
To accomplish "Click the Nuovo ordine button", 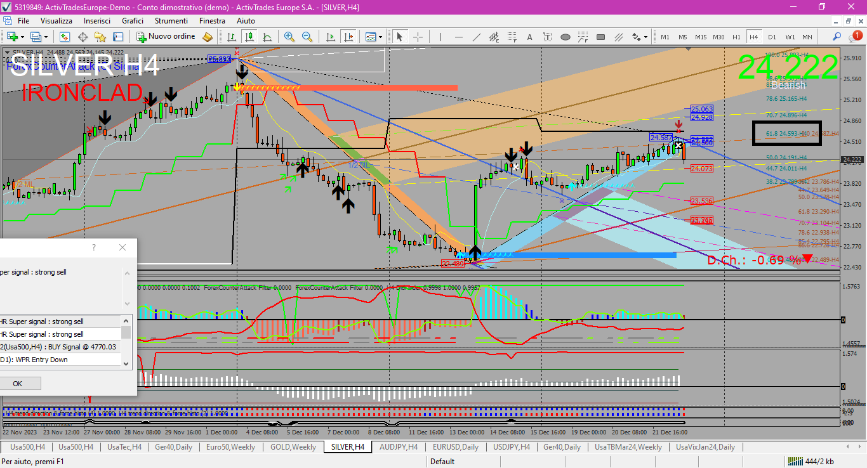I will point(166,37).
